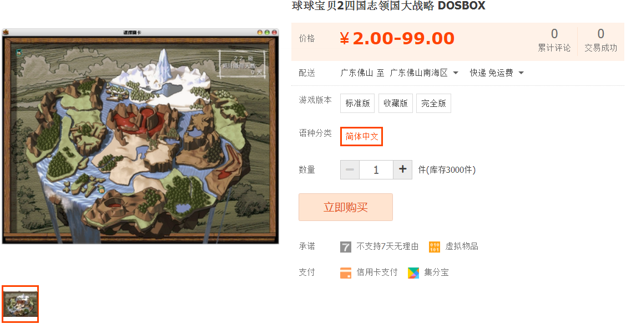Viewport: 626px width, 324px height.
Task: Click the red button in game screenshot titlebar
Action: (274, 32)
